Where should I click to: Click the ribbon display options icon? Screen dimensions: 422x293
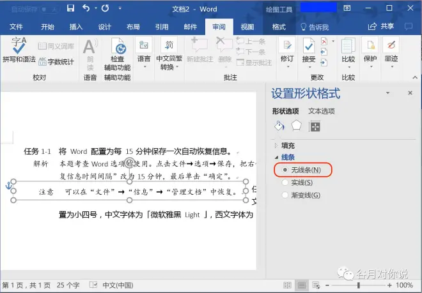[x=347, y=8]
